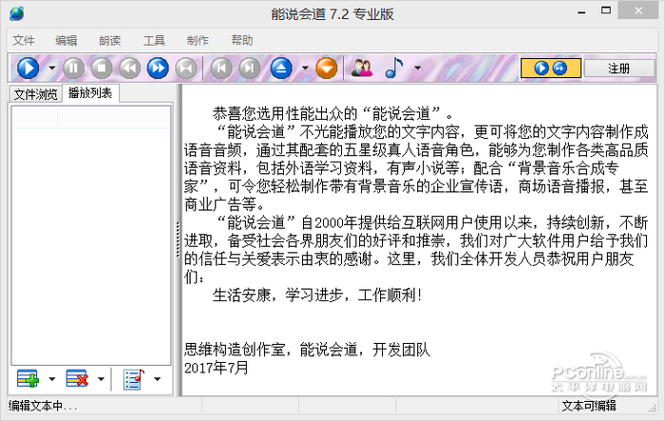Minimize the 能说会道 window
Image resolution: width=665 pixels, height=421 pixels.
(581, 12)
